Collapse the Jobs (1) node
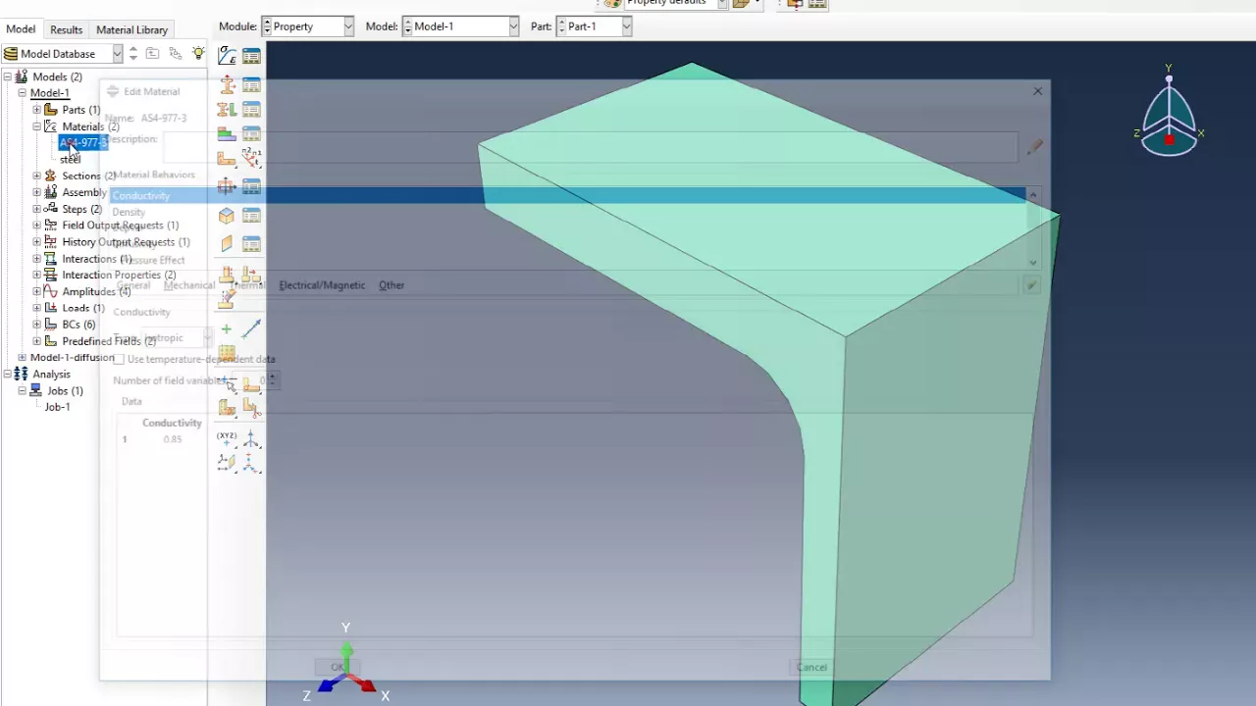This screenshot has height=706, width=1256. pos(22,390)
